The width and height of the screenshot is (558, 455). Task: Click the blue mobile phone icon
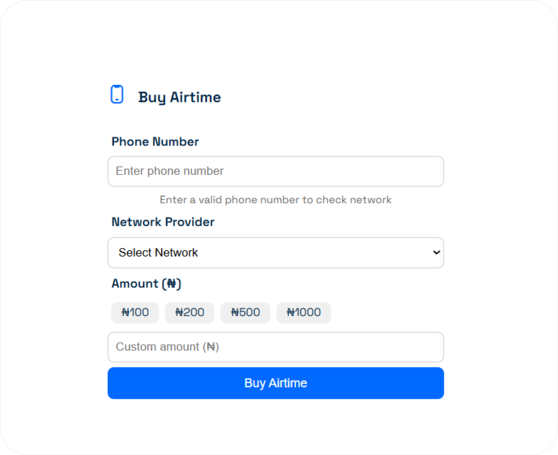tap(117, 94)
